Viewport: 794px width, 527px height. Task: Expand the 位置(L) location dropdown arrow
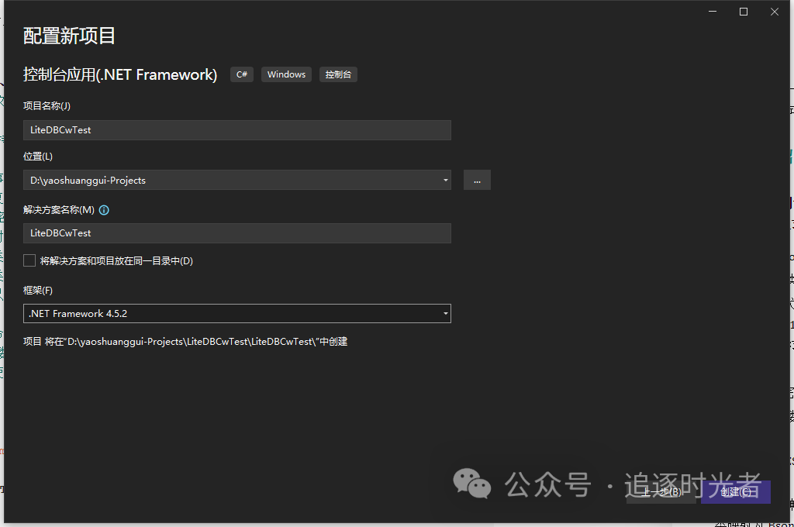click(x=446, y=180)
